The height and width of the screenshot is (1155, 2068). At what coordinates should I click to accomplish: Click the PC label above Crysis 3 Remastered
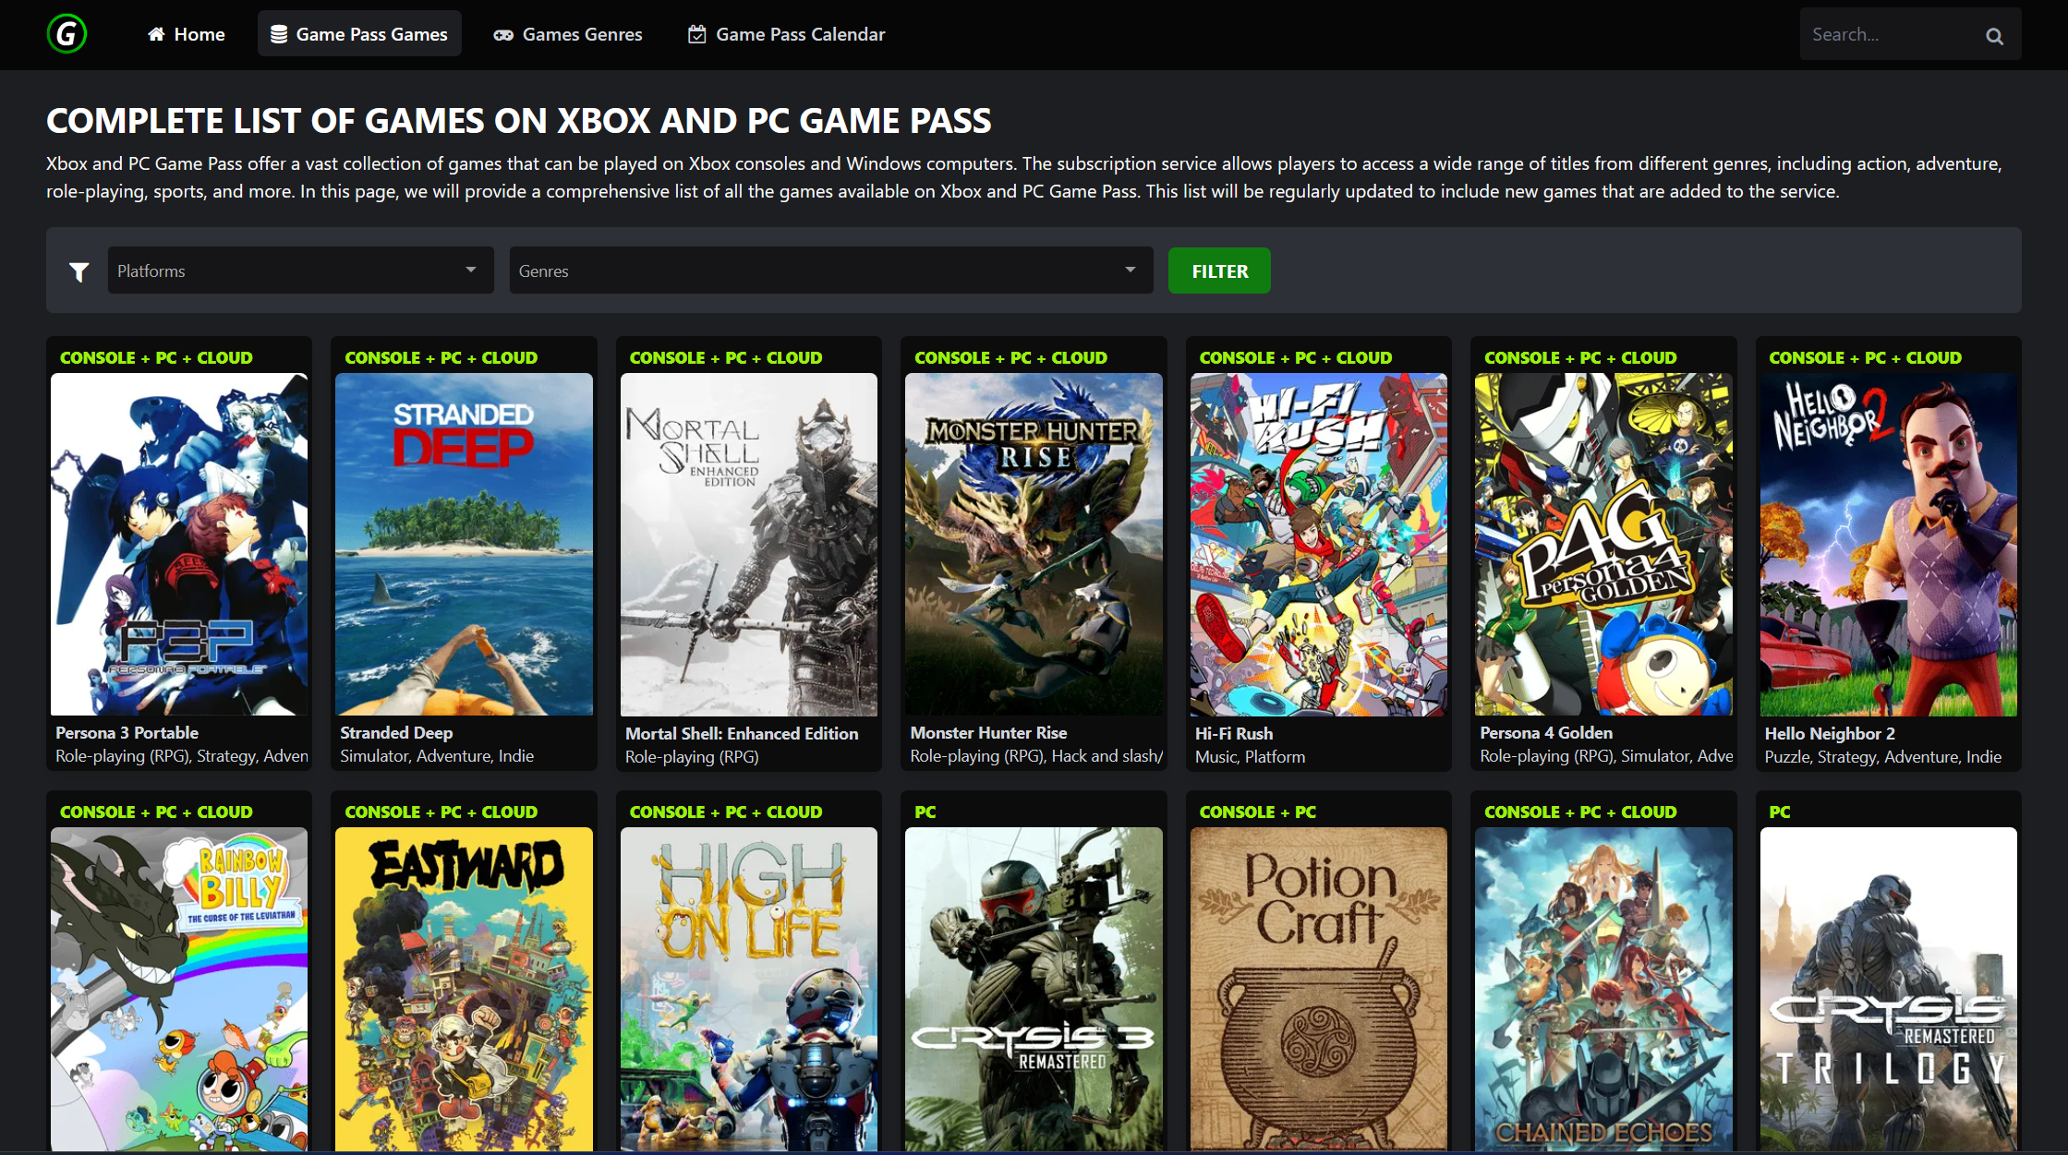(x=925, y=812)
